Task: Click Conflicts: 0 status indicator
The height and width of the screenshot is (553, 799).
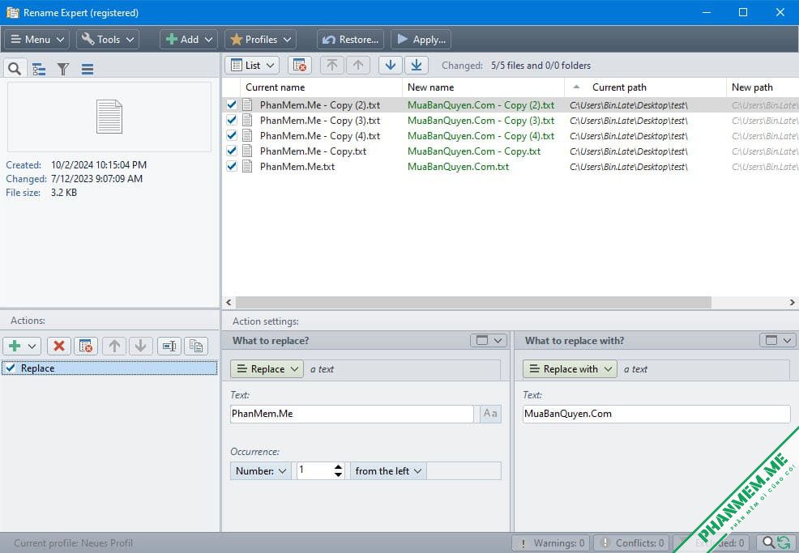Action: click(x=631, y=542)
